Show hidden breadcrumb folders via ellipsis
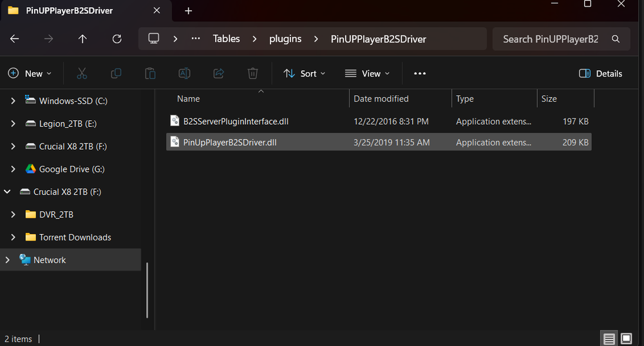644x346 pixels. (x=196, y=39)
